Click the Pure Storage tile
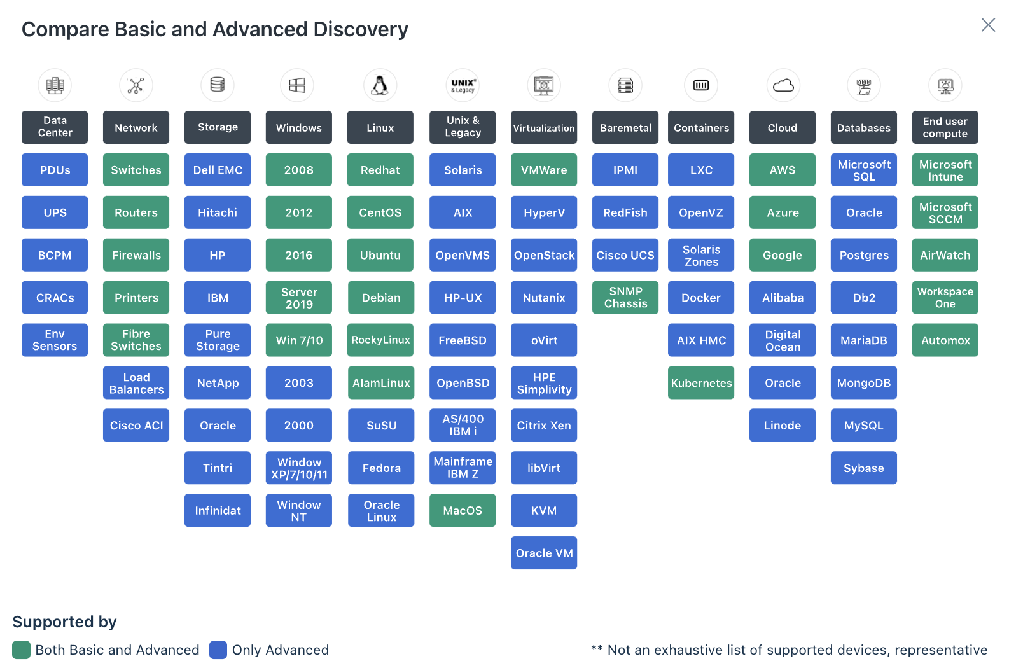 tap(218, 340)
